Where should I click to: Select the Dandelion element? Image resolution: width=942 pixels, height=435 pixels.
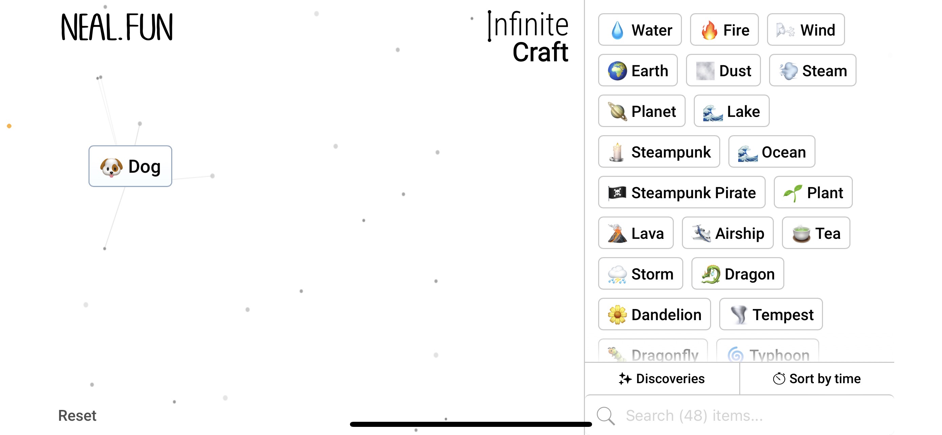[x=654, y=314]
